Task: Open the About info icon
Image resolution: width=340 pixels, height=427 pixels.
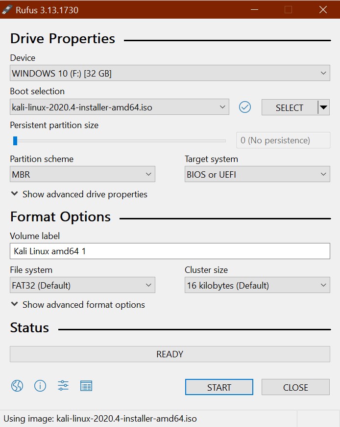Action: coord(40,386)
